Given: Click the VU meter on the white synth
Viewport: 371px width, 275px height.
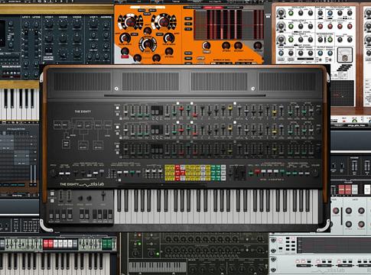Looking at the screenshot, I should (x=344, y=55).
